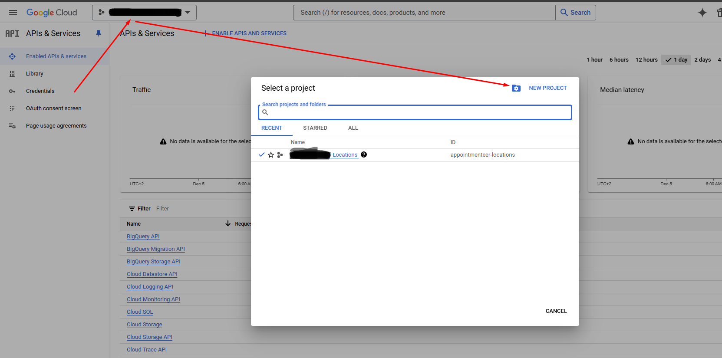Open OAuth consent screen in sidebar

54,108
